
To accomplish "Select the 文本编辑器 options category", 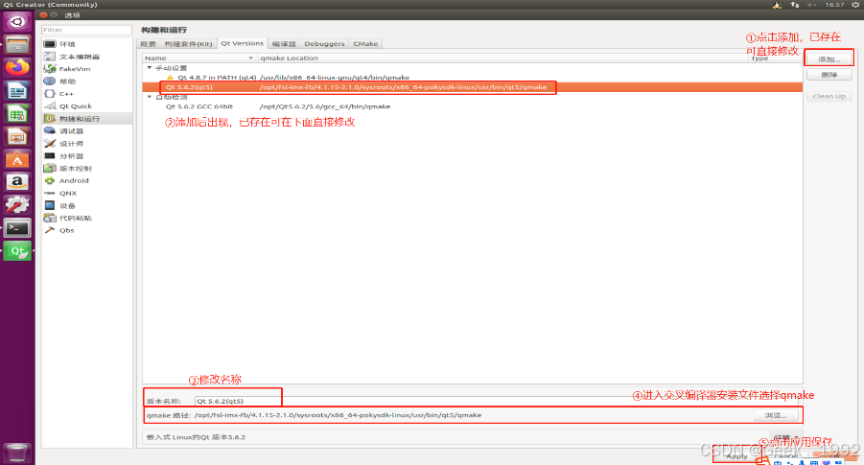I will 87,57.
